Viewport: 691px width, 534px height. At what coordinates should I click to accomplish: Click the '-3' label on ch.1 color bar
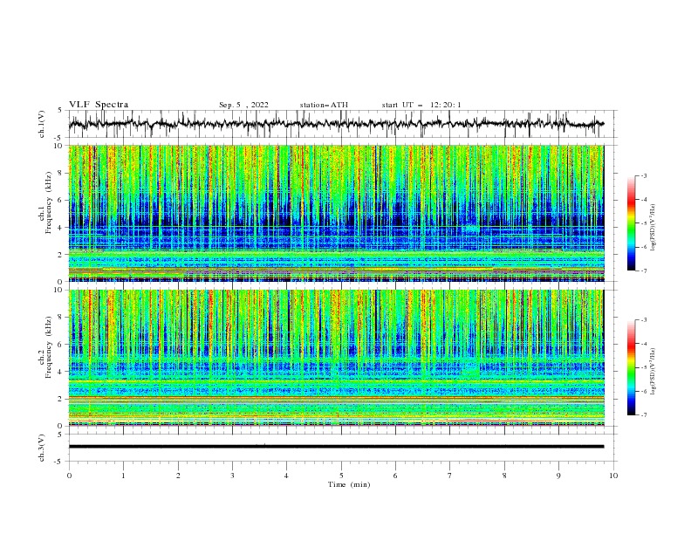643,175
